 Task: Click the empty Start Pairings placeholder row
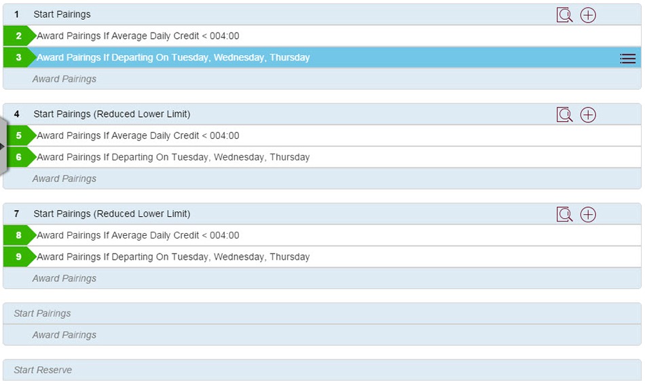coord(322,313)
